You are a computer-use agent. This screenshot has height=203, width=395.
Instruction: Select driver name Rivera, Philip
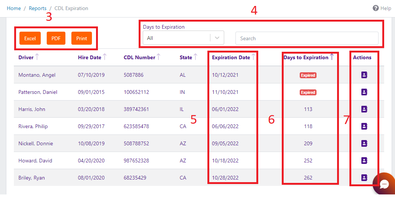pyautogui.click(x=33, y=126)
